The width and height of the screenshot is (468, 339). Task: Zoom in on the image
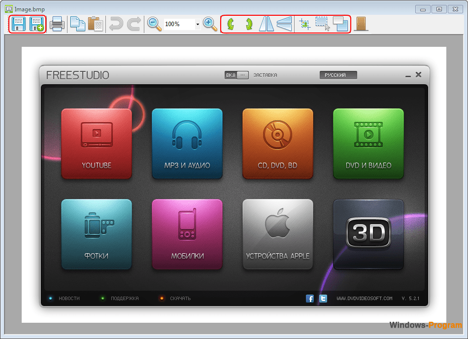tap(210, 24)
